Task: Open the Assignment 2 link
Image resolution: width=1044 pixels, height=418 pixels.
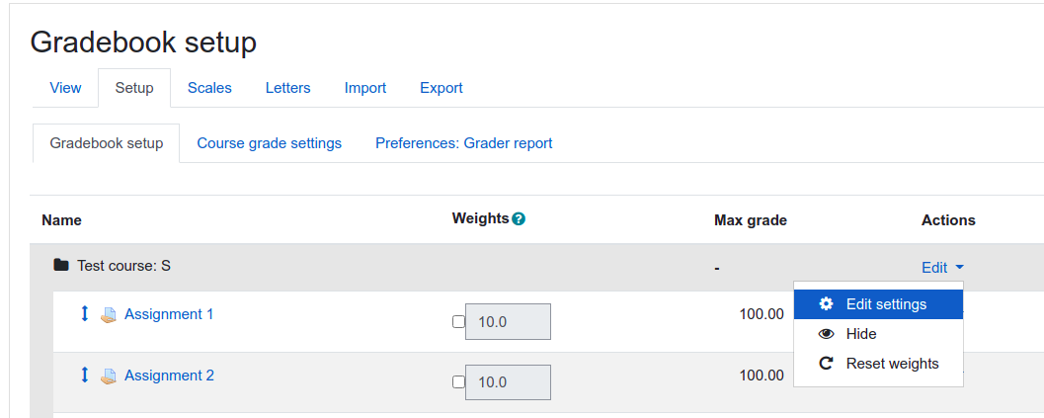Action: (169, 376)
